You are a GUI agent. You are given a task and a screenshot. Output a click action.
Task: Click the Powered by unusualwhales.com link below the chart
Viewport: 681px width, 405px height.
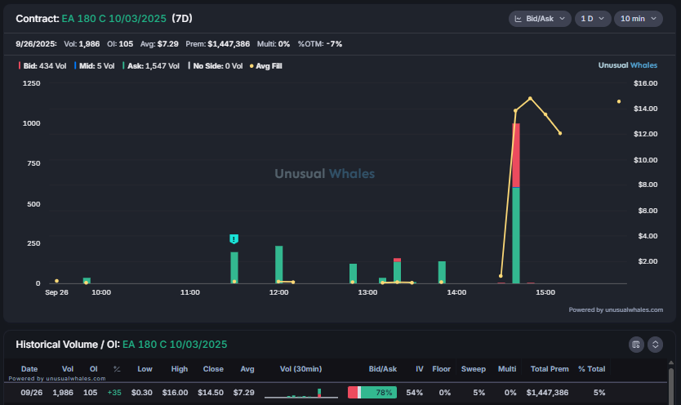pyautogui.click(x=616, y=310)
